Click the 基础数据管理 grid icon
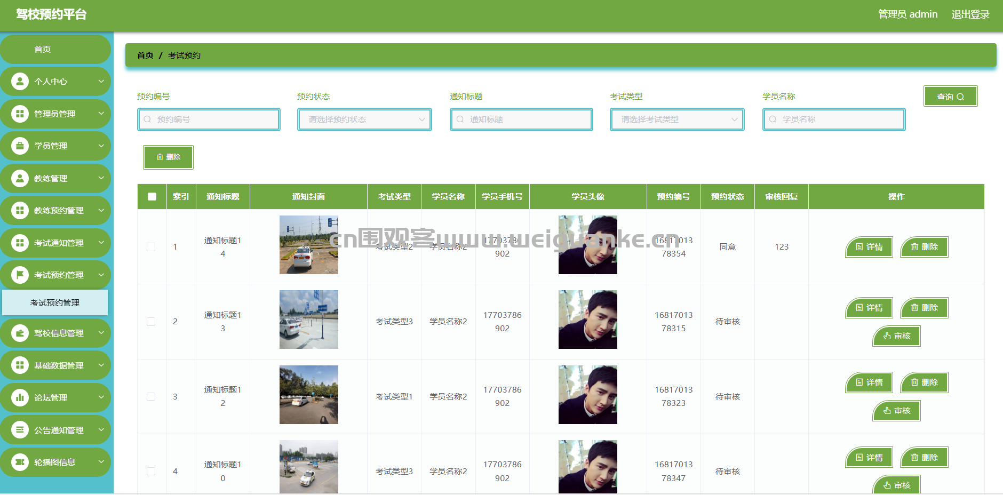Screen dimensions: 1003x495 click(x=20, y=365)
